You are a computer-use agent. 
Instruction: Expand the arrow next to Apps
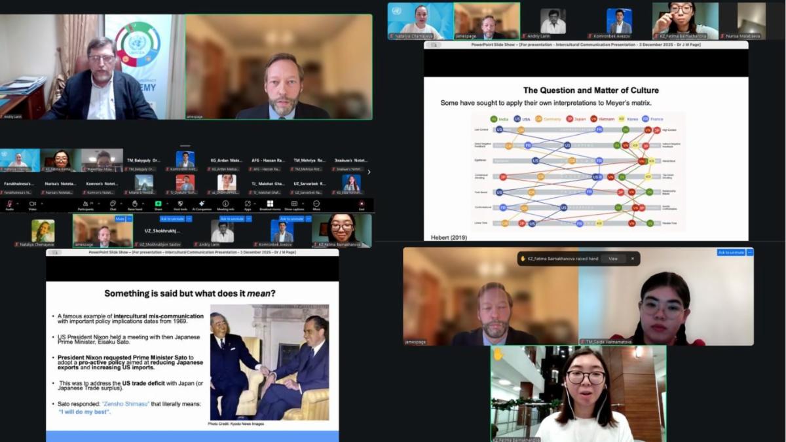click(x=255, y=203)
